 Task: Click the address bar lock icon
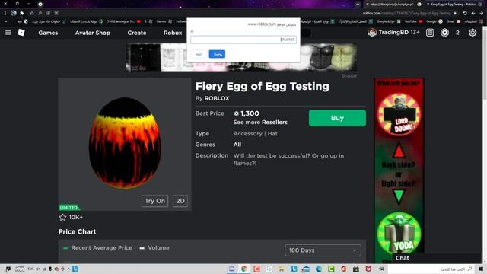click(455, 13)
